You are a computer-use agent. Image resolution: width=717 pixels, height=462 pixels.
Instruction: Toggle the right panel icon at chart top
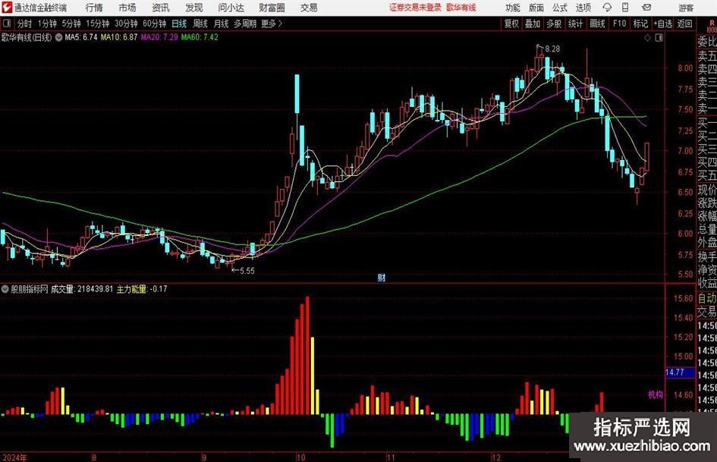659,38
